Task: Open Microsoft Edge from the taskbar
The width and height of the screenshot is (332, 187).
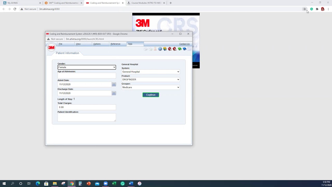Action: coord(38,184)
